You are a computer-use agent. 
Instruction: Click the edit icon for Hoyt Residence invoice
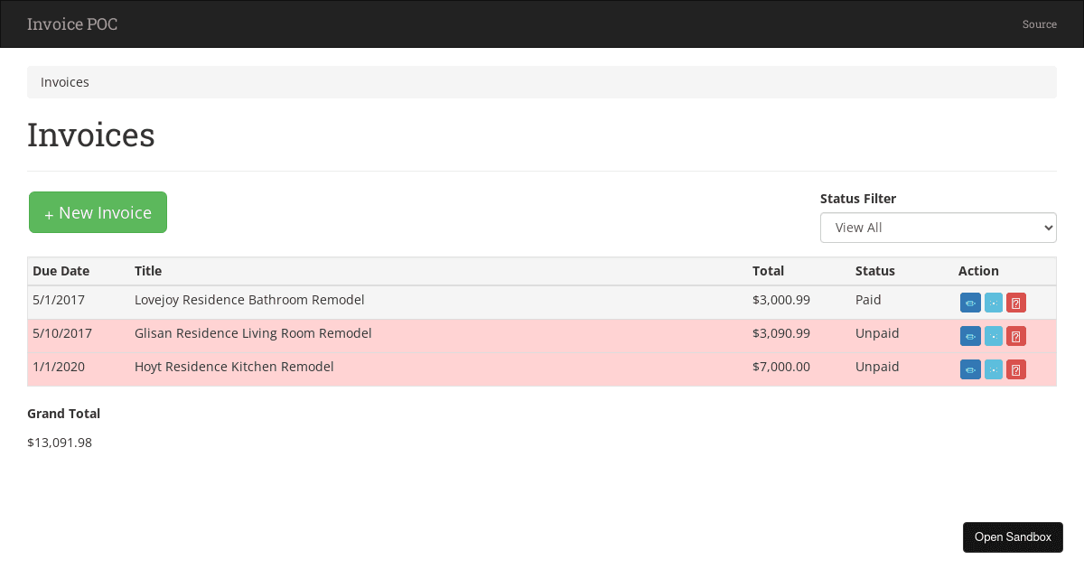click(993, 369)
